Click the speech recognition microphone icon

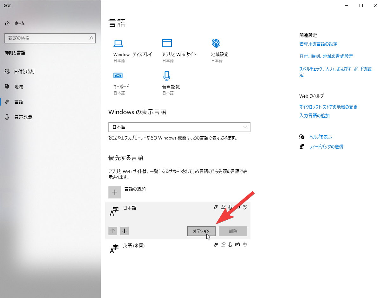click(x=167, y=75)
